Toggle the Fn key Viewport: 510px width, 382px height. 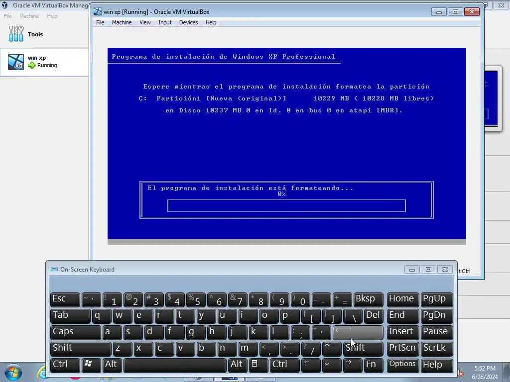point(374,365)
